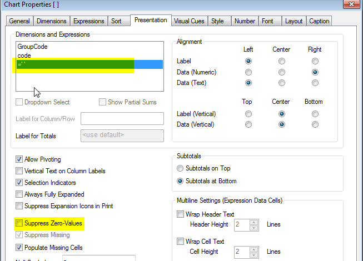Set Label alignment to Center
This screenshot has width=363, height=261.
pos(281,61)
